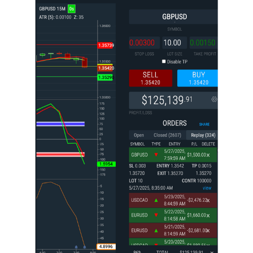Screen dimensions: 253x253
Task: Click the view link in GBPUSD order details
Action: (x=207, y=188)
